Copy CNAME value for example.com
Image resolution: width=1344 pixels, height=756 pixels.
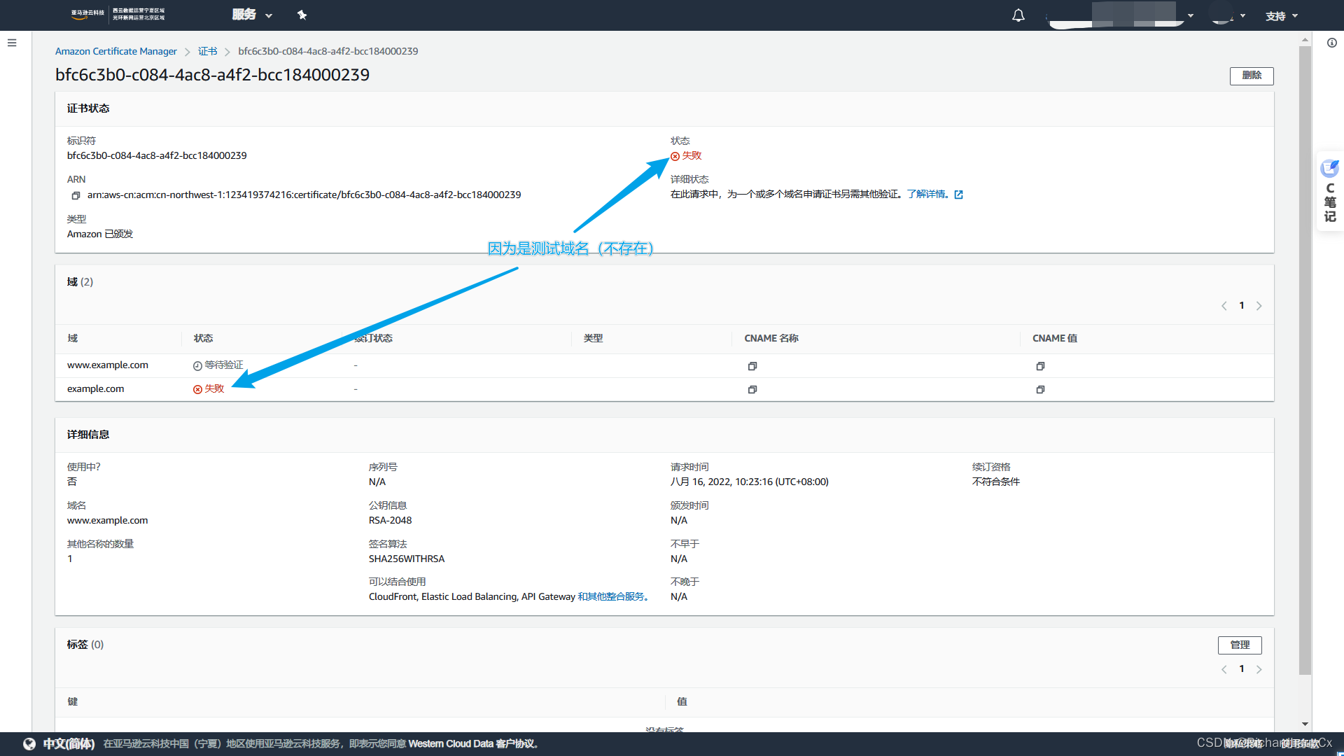[x=1041, y=389]
